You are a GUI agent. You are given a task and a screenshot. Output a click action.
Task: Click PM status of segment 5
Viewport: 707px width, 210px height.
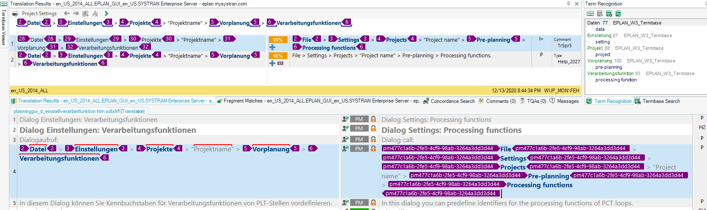point(359,202)
